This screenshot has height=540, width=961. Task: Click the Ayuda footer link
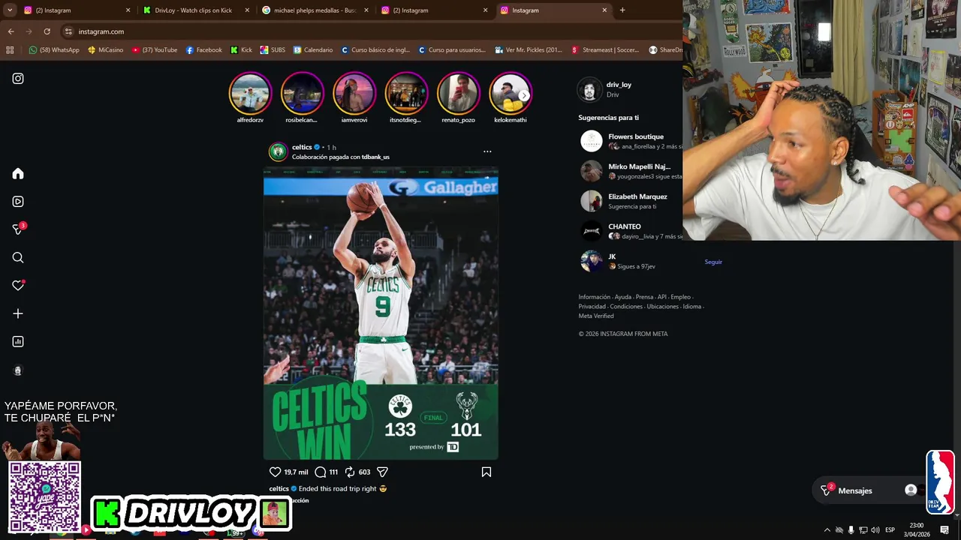(x=623, y=297)
